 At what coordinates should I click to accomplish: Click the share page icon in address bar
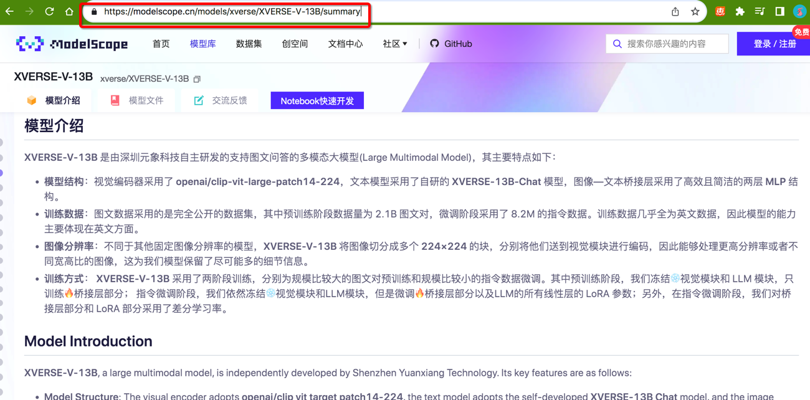(675, 12)
